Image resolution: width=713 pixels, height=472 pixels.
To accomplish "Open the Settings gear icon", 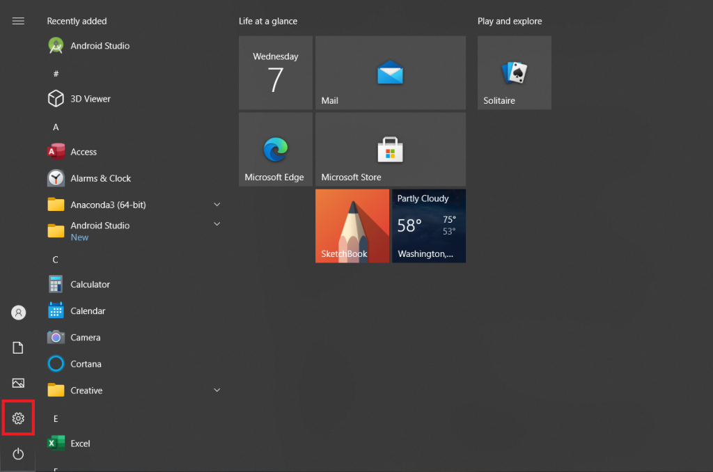I will tap(19, 418).
